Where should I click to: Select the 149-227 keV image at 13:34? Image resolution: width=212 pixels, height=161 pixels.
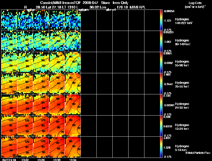[73, 20]
